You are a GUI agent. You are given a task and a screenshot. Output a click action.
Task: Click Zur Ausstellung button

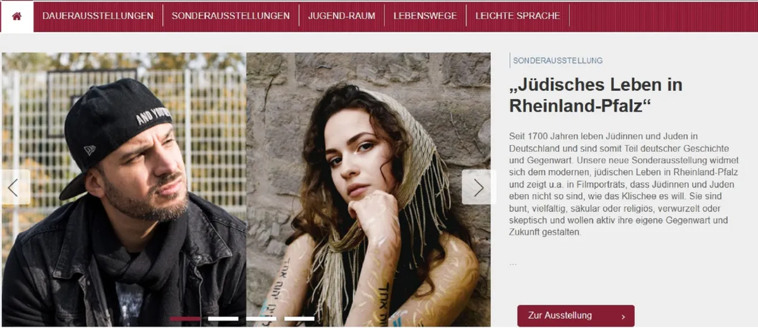click(575, 316)
